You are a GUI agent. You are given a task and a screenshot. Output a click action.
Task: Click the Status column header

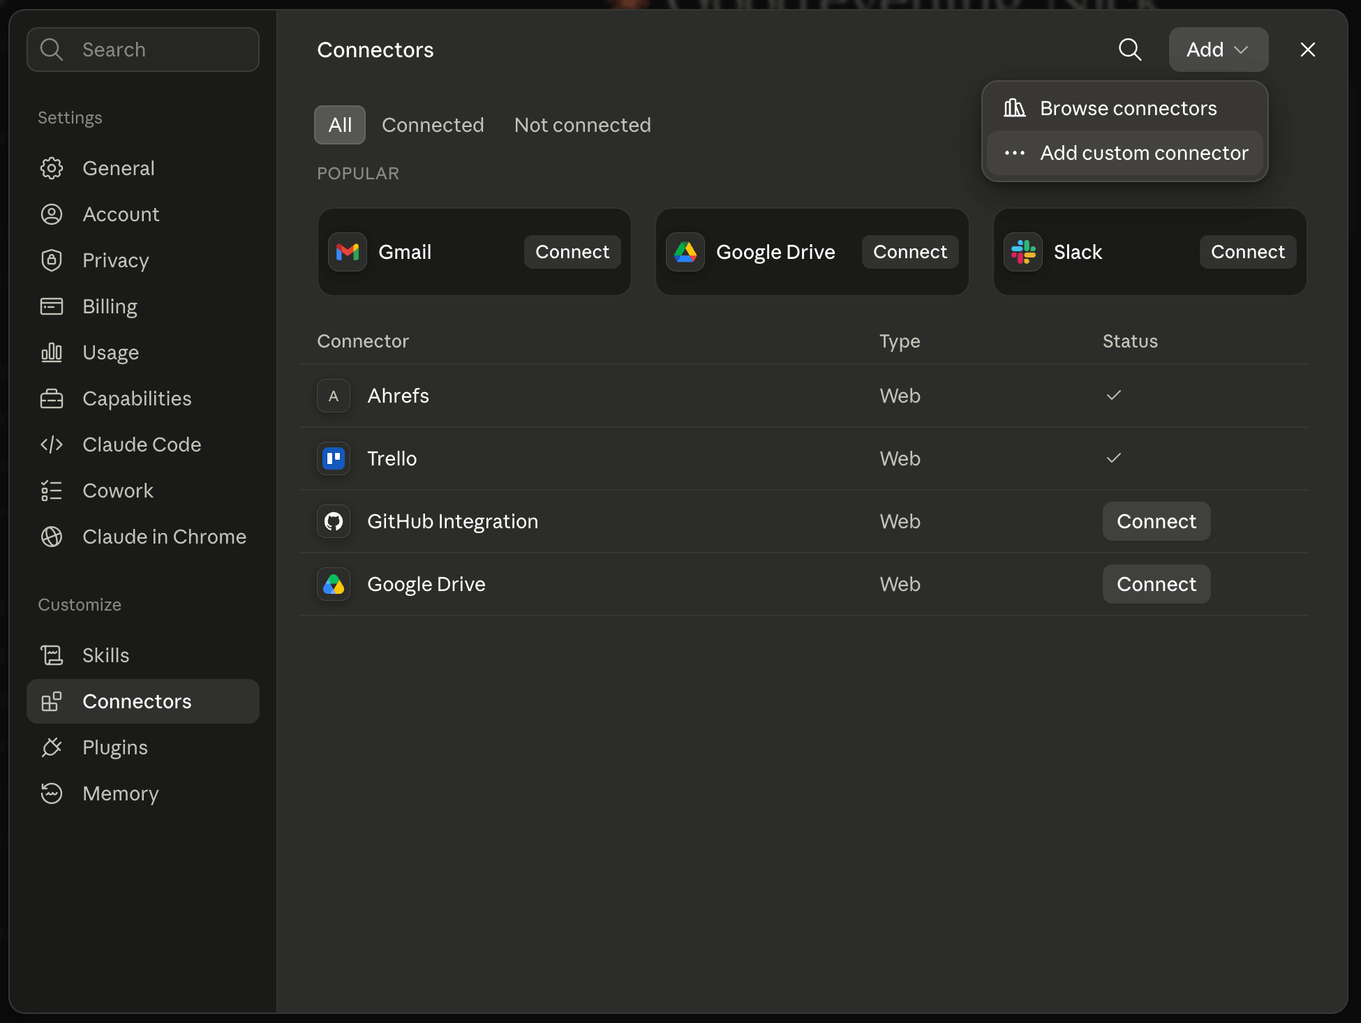[1130, 341]
